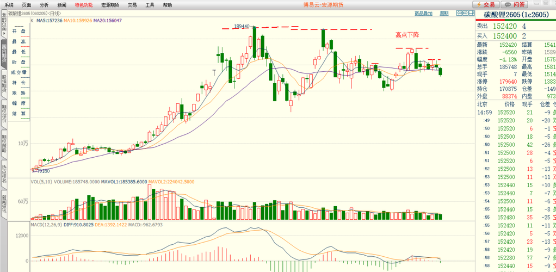Click the 问答 chat button
556x272 pixels.
[x=515, y=4]
